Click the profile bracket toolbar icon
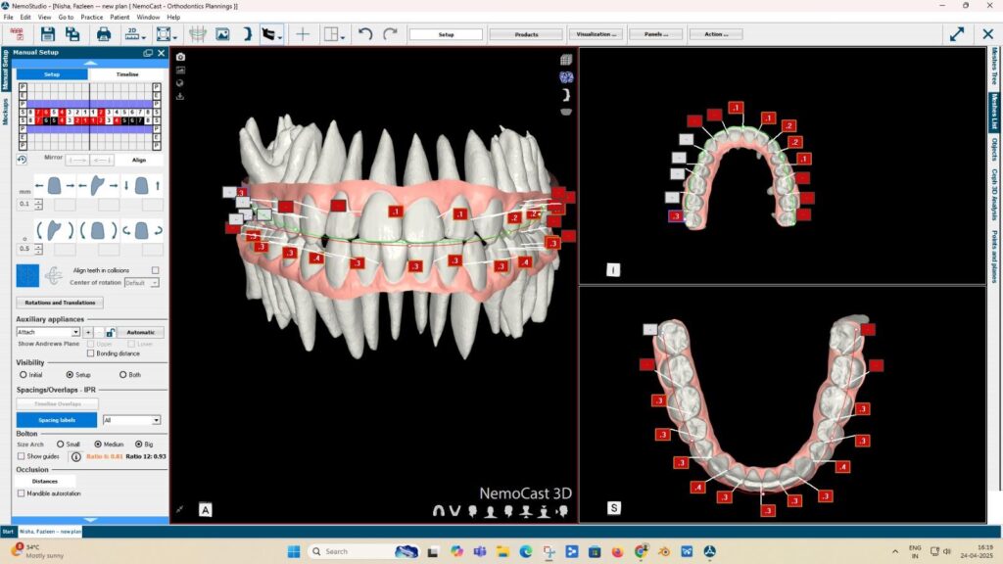The width and height of the screenshot is (1003, 564). 247,34
